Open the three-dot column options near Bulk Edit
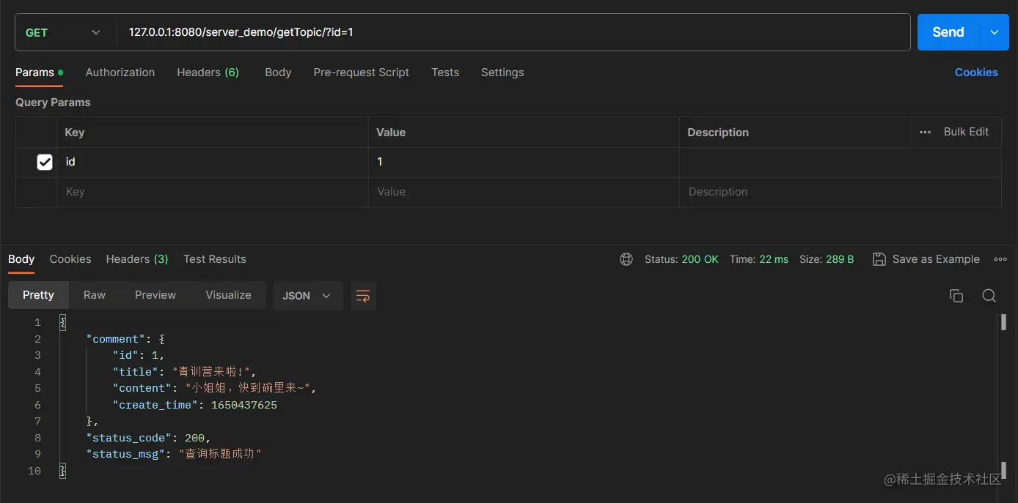This screenshot has width=1018, height=503. click(x=926, y=132)
